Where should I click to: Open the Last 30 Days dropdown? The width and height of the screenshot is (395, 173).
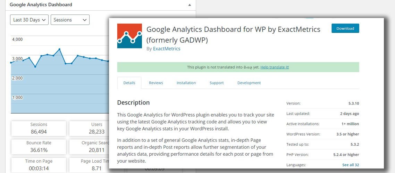coord(29,20)
